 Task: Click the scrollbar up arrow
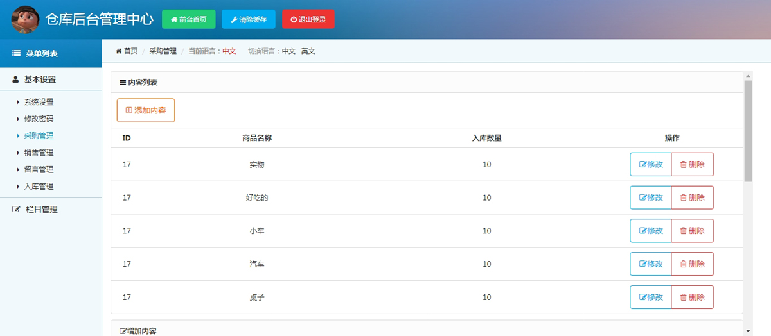(748, 76)
